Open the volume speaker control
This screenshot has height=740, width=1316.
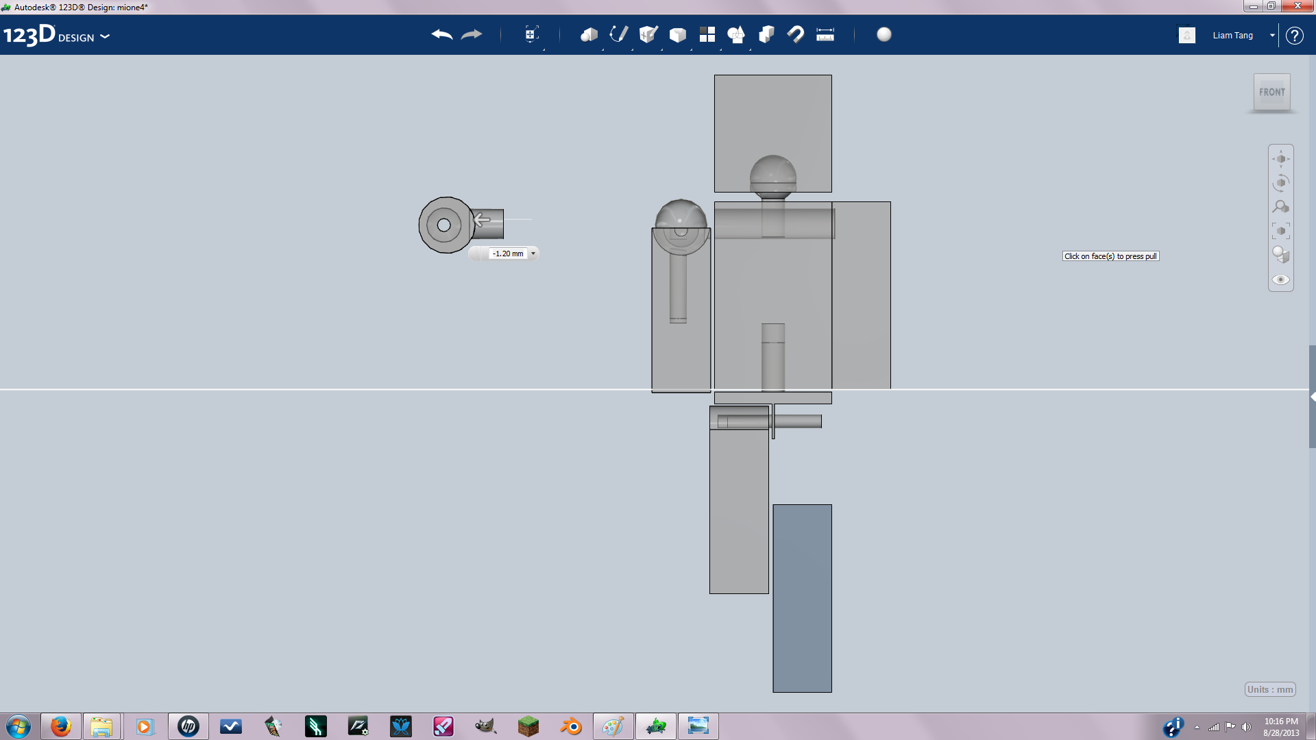pyautogui.click(x=1246, y=727)
